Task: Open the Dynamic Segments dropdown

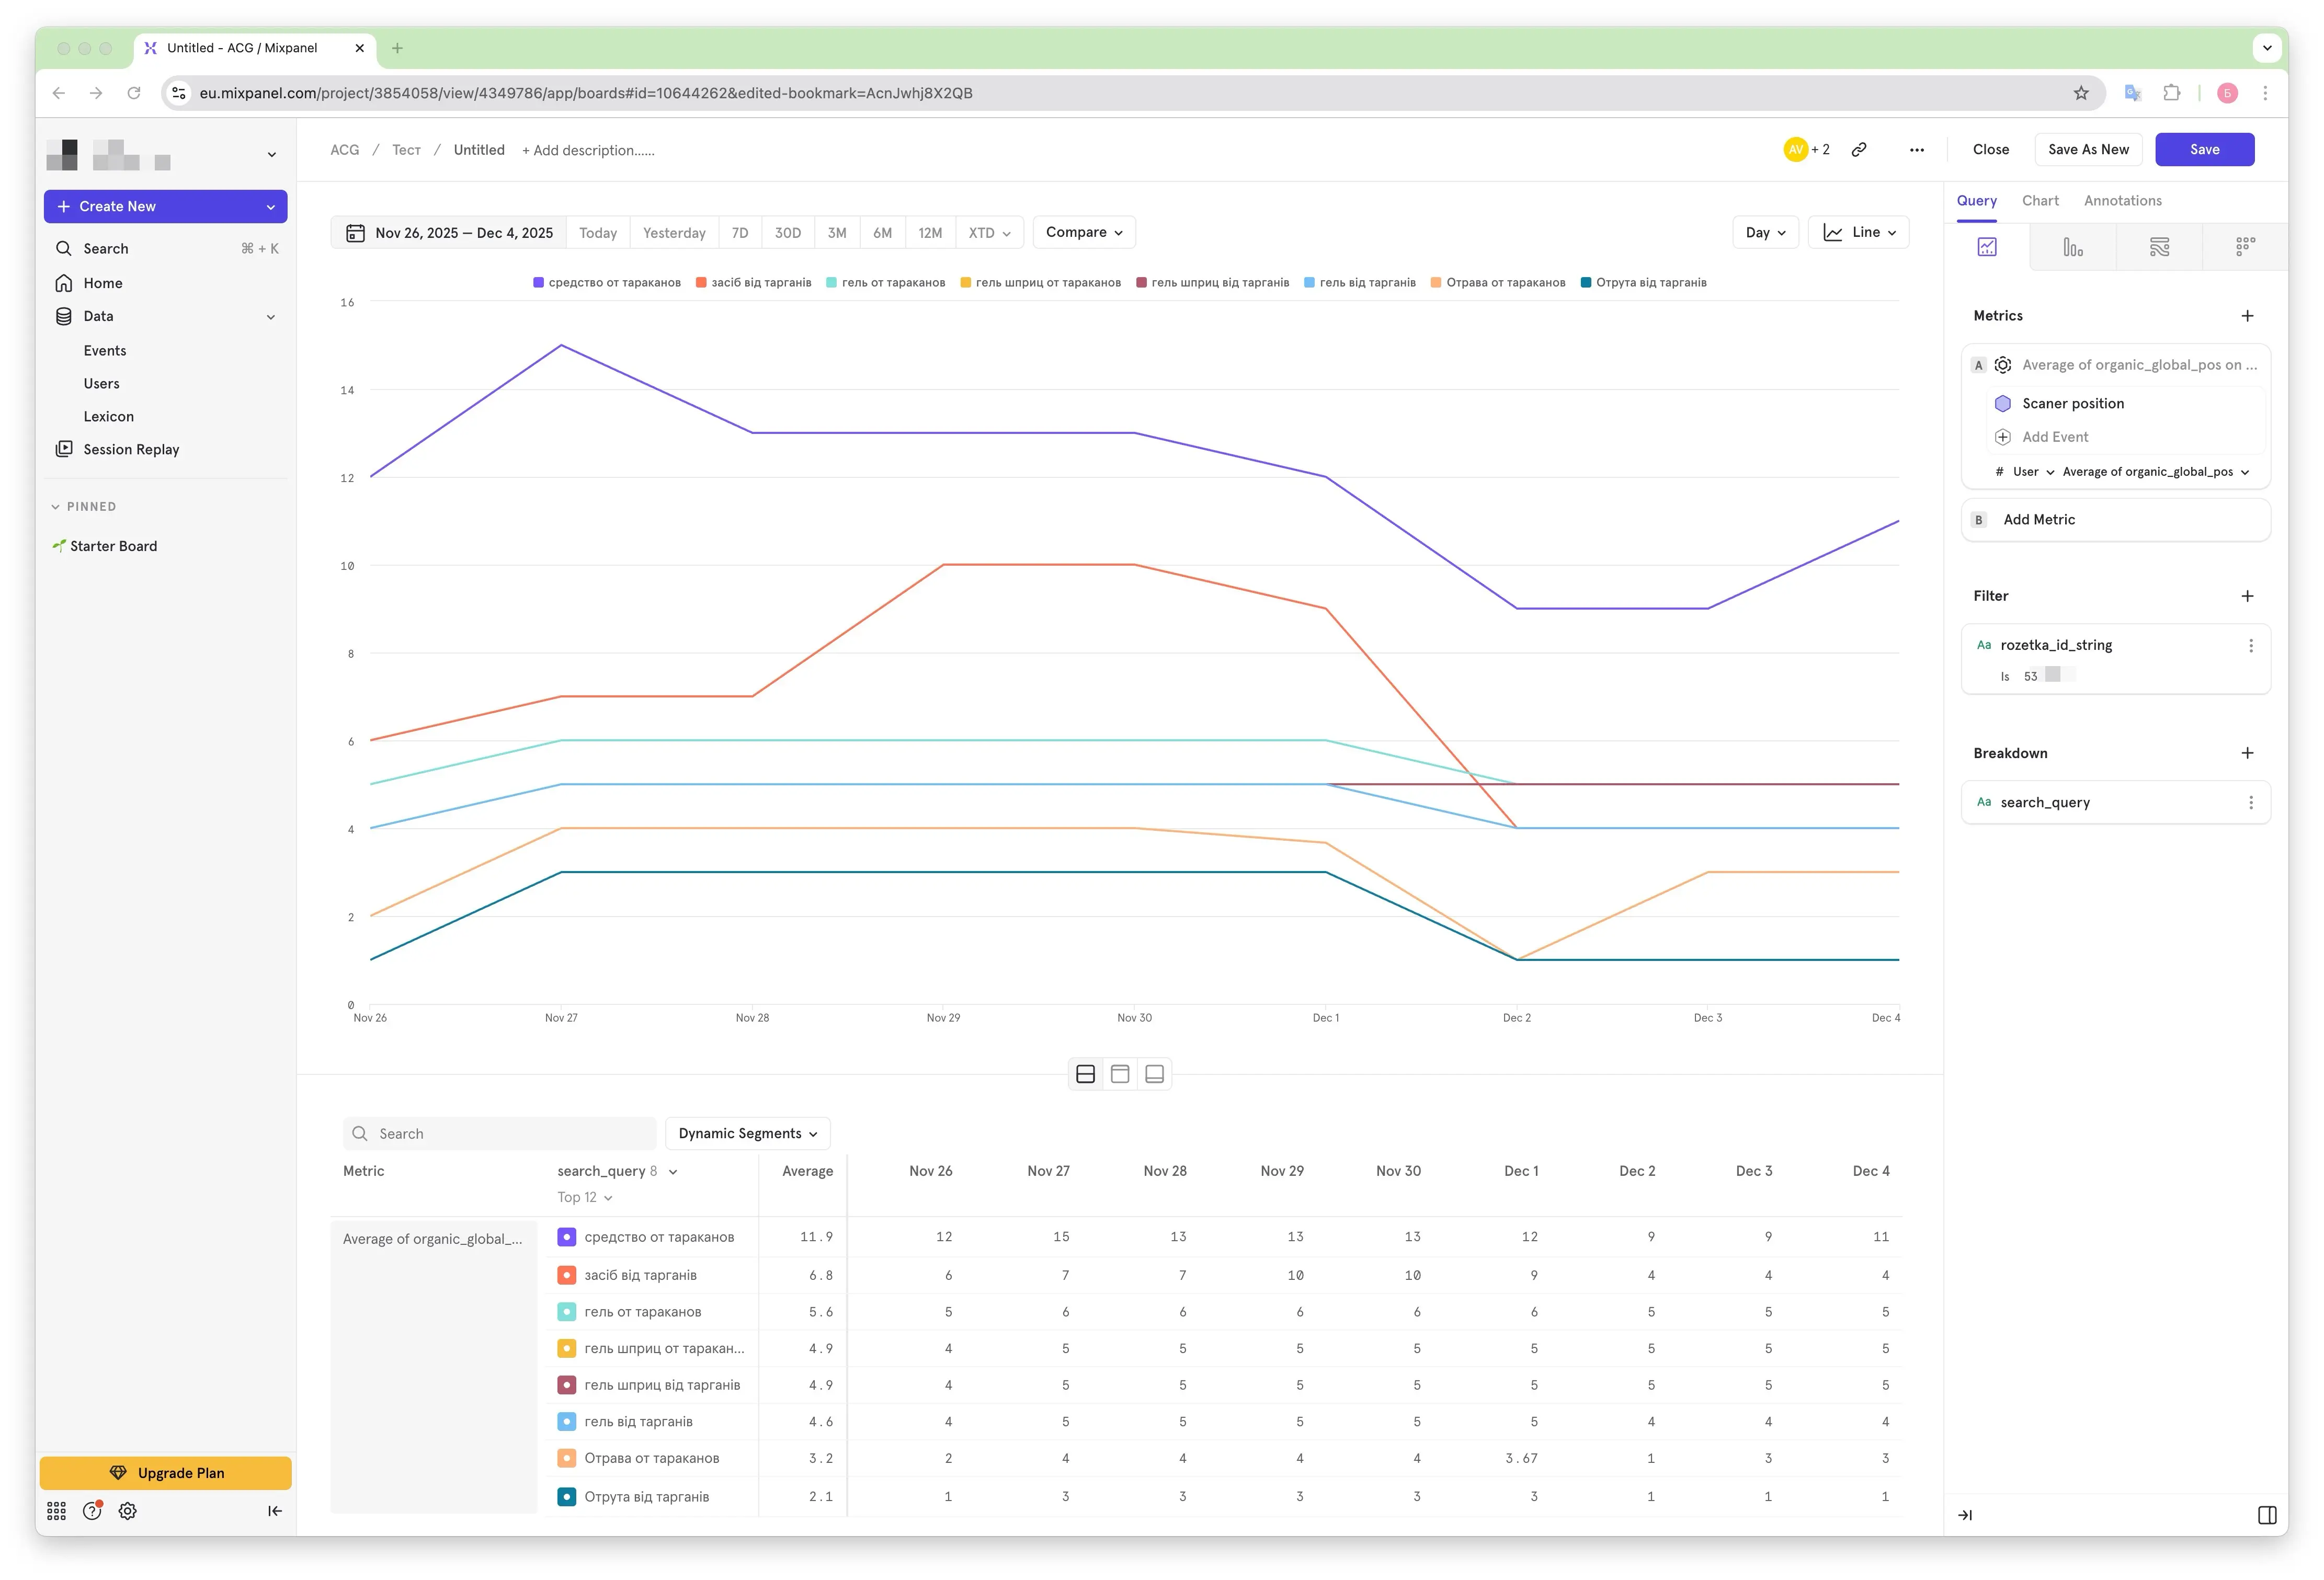Action: pos(747,1133)
